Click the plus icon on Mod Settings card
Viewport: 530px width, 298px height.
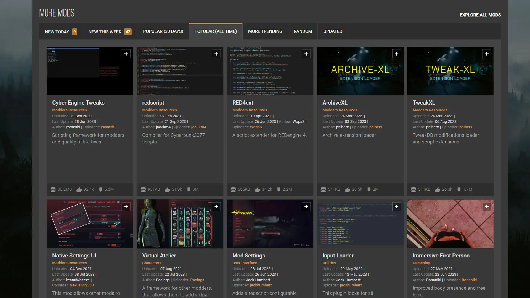coord(306,206)
